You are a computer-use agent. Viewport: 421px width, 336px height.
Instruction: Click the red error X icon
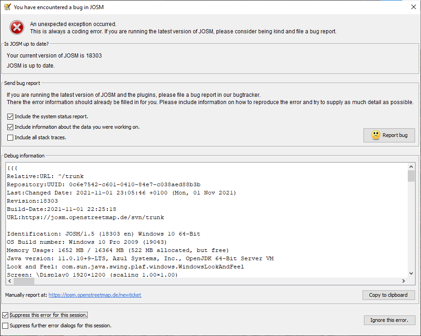17,28
